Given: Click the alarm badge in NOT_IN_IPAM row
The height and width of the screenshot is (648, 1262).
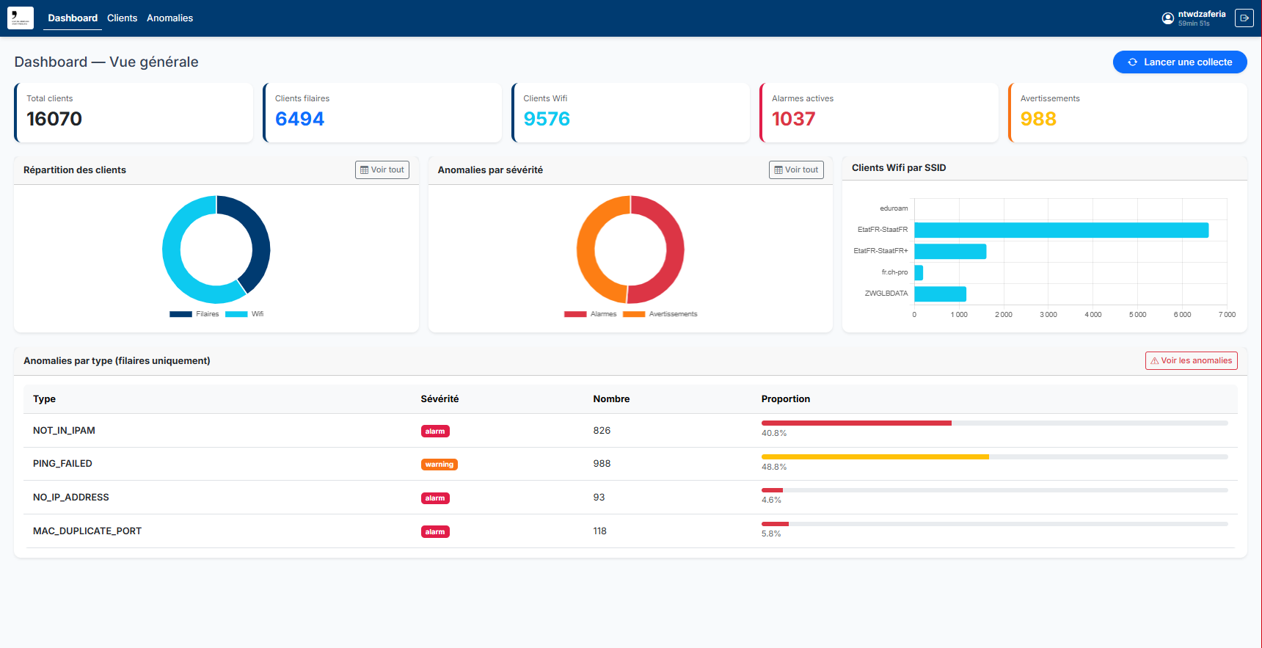Looking at the screenshot, I should tap(435, 432).
